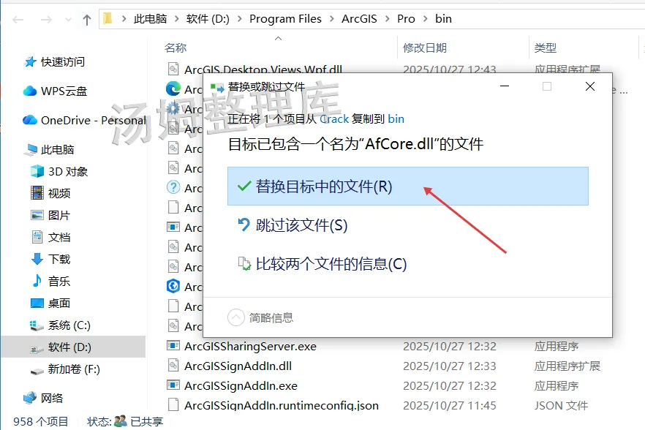Click the ArcGISSignAddIn.exe application icon
Image resolution: width=645 pixels, height=430 pixels.
click(x=173, y=385)
